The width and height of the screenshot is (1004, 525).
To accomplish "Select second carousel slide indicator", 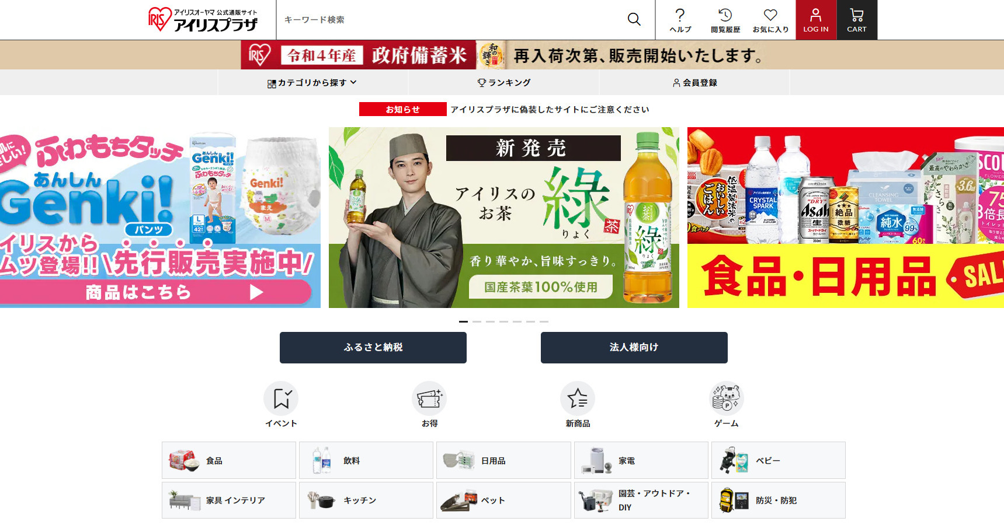I will point(477,321).
